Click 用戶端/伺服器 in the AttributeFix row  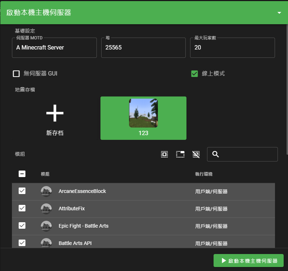tap(211, 209)
